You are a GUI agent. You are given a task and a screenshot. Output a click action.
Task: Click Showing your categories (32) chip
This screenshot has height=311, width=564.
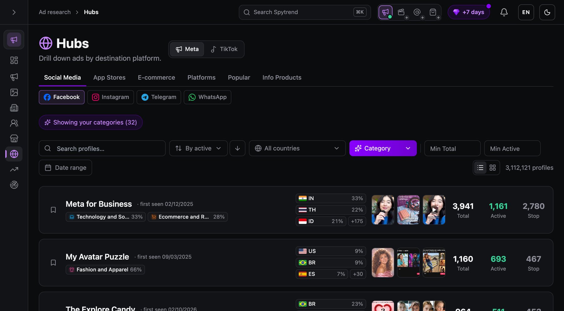pos(91,122)
